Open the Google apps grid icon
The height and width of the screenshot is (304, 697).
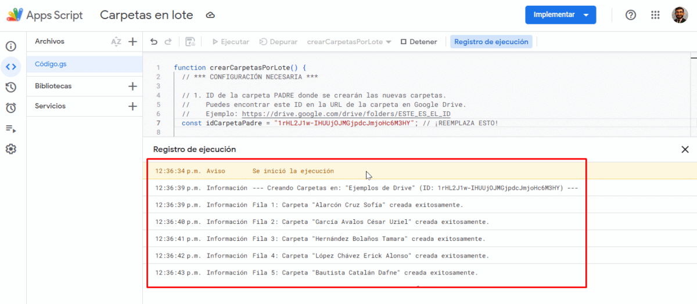[655, 15]
